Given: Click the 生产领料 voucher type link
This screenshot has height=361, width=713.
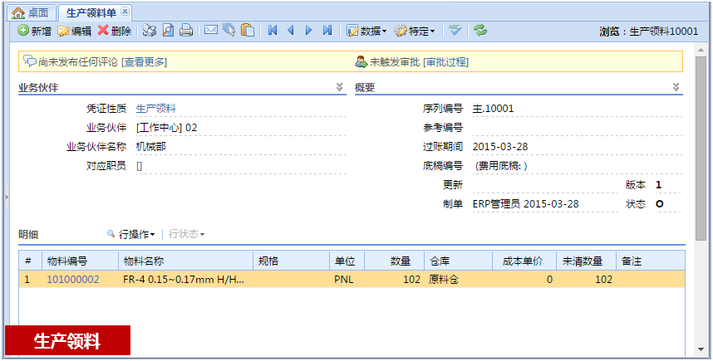Looking at the screenshot, I should [x=156, y=109].
